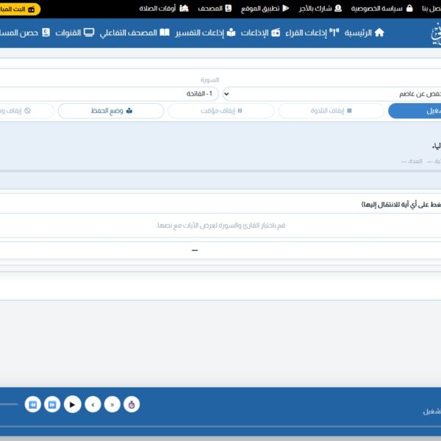The width and height of the screenshot is (441, 441).
Task: Click the « double-chevron player button
Action: pos(93,404)
